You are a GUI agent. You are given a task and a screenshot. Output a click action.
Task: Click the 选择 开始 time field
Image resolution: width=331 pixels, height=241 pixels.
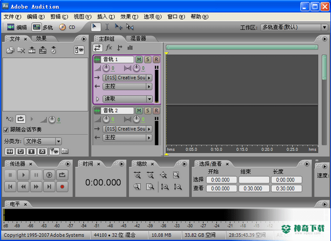point(221,180)
